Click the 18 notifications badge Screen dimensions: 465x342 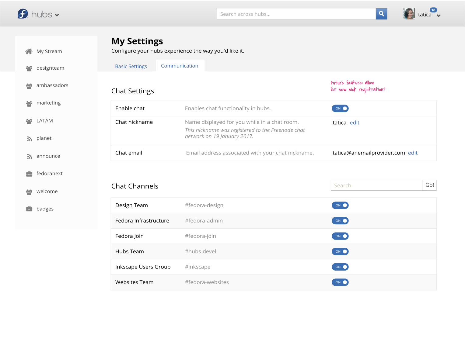(433, 10)
